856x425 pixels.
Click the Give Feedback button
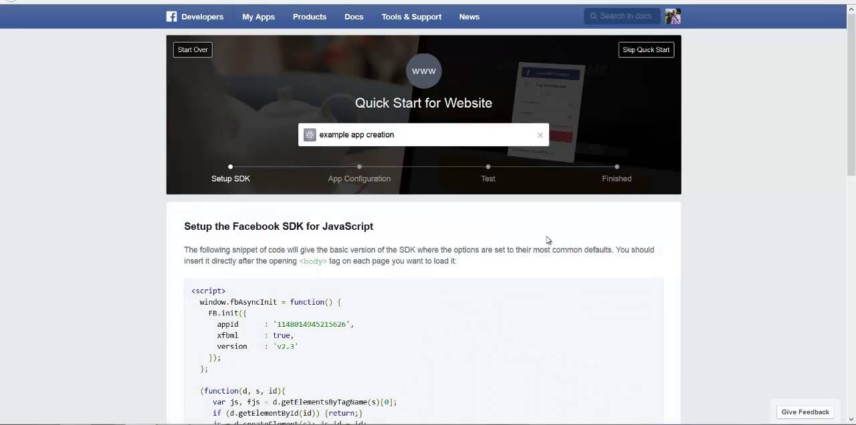point(805,412)
